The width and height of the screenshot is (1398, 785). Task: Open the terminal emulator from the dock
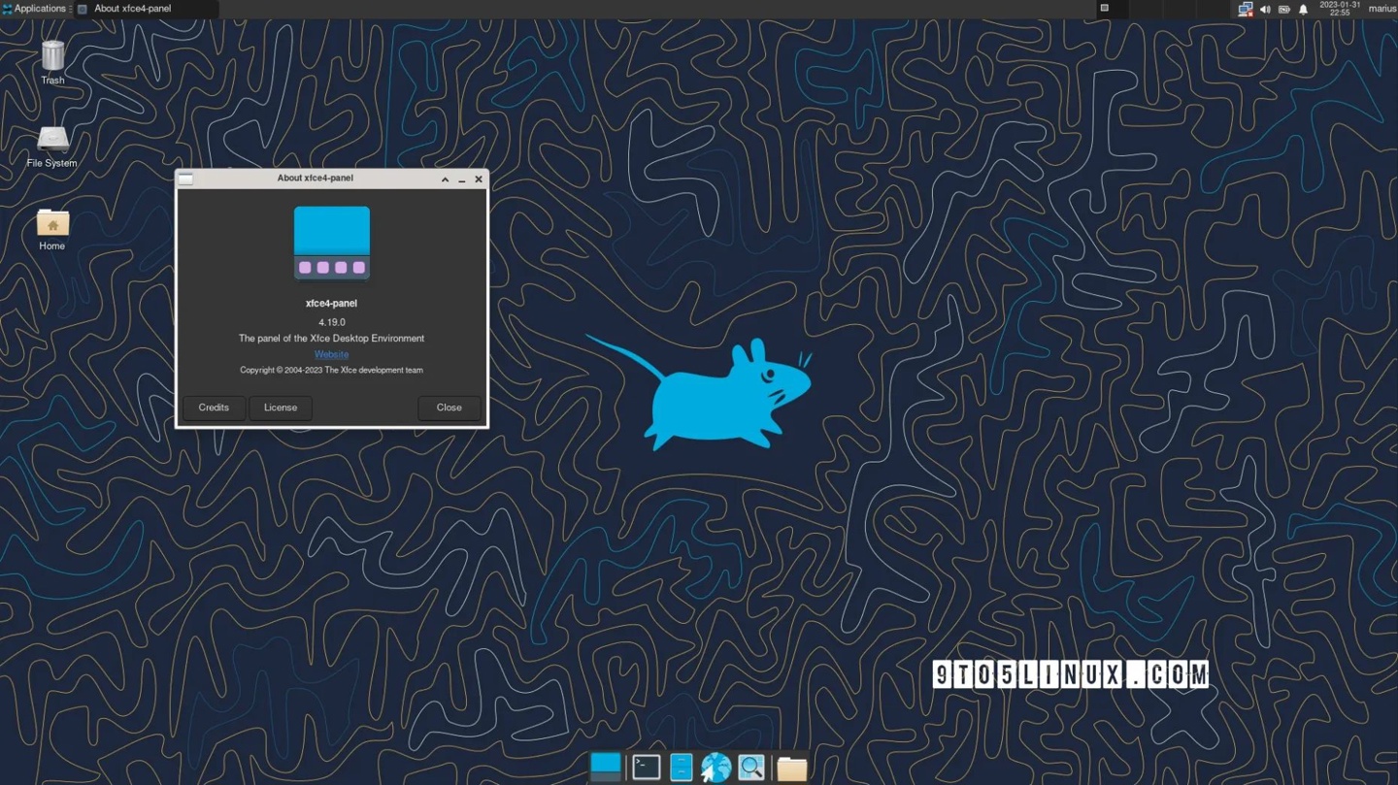[x=646, y=767]
